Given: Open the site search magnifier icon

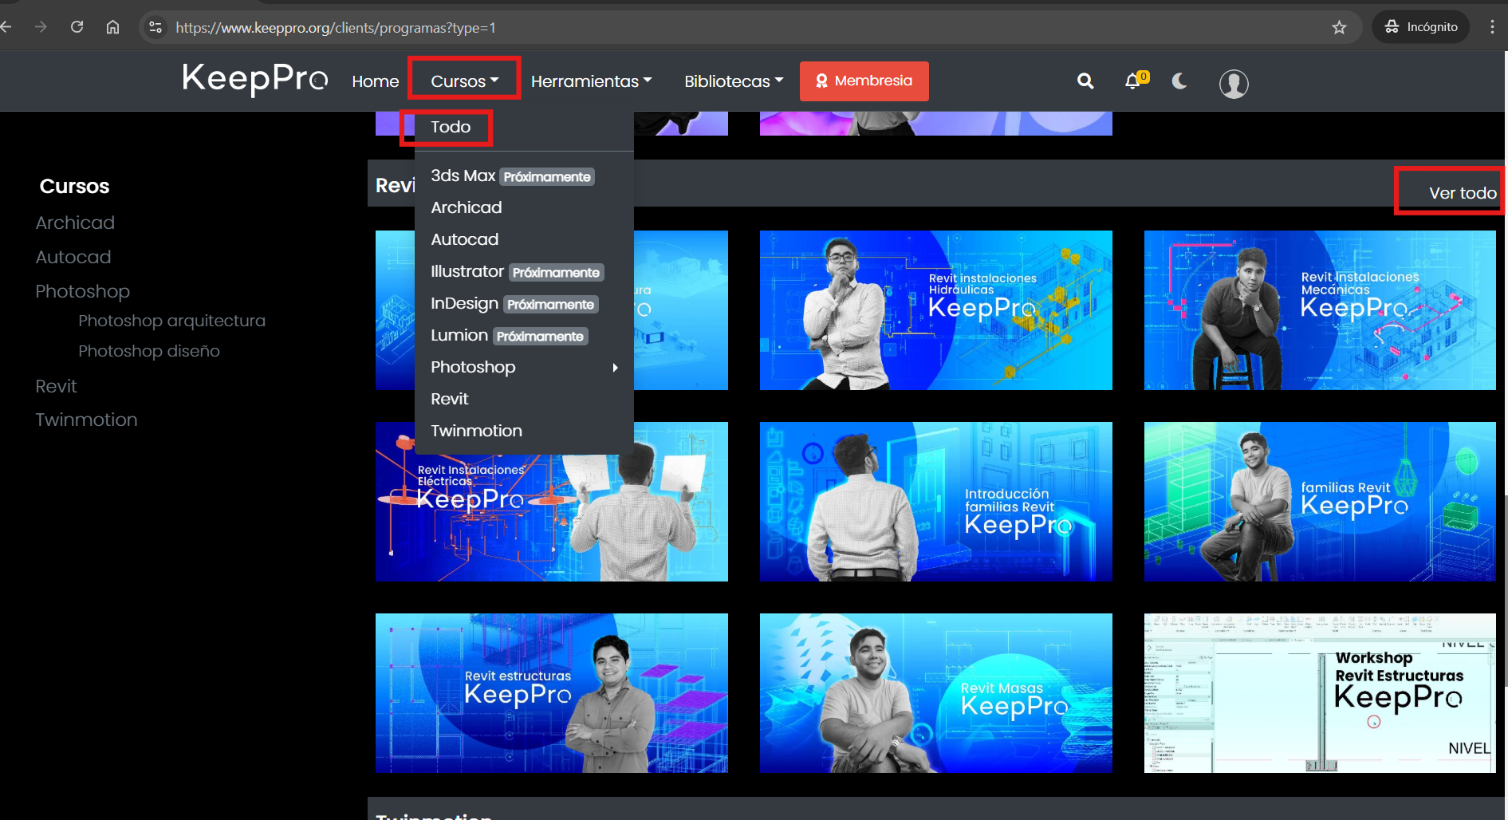Looking at the screenshot, I should pos(1085,81).
